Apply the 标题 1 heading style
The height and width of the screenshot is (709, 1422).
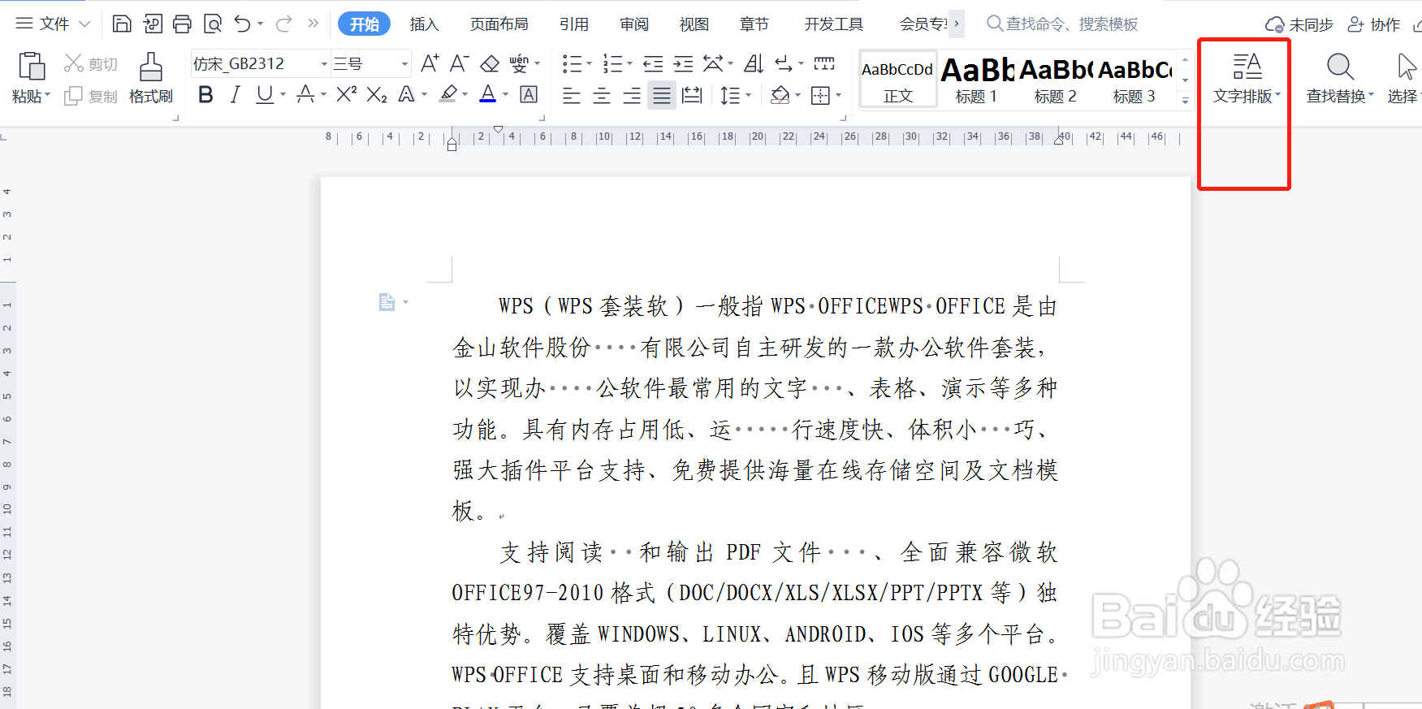(976, 79)
